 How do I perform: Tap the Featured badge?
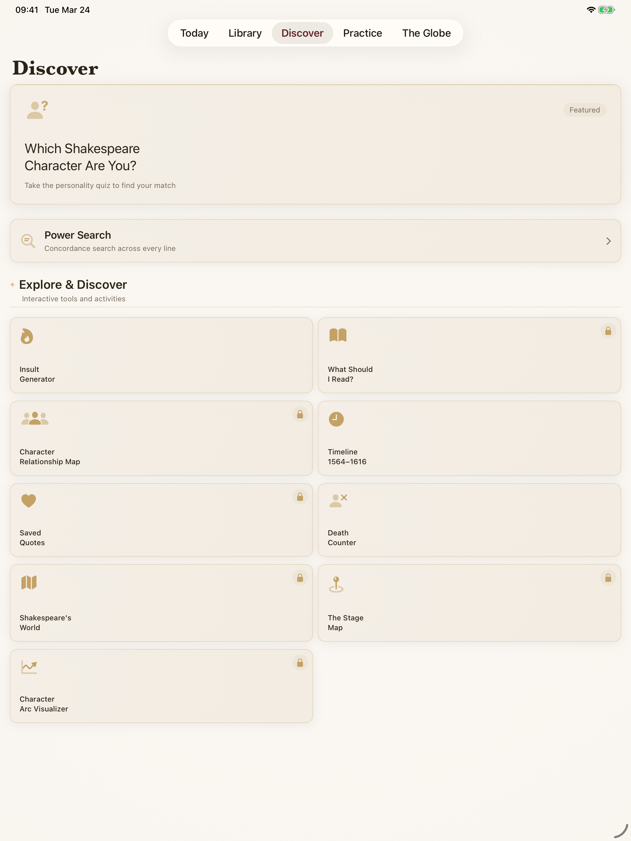click(x=585, y=110)
